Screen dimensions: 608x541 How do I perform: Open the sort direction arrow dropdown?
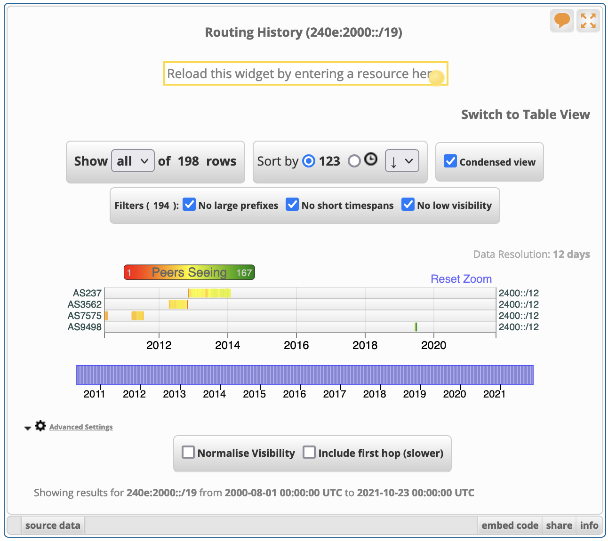click(x=401, y=161)
